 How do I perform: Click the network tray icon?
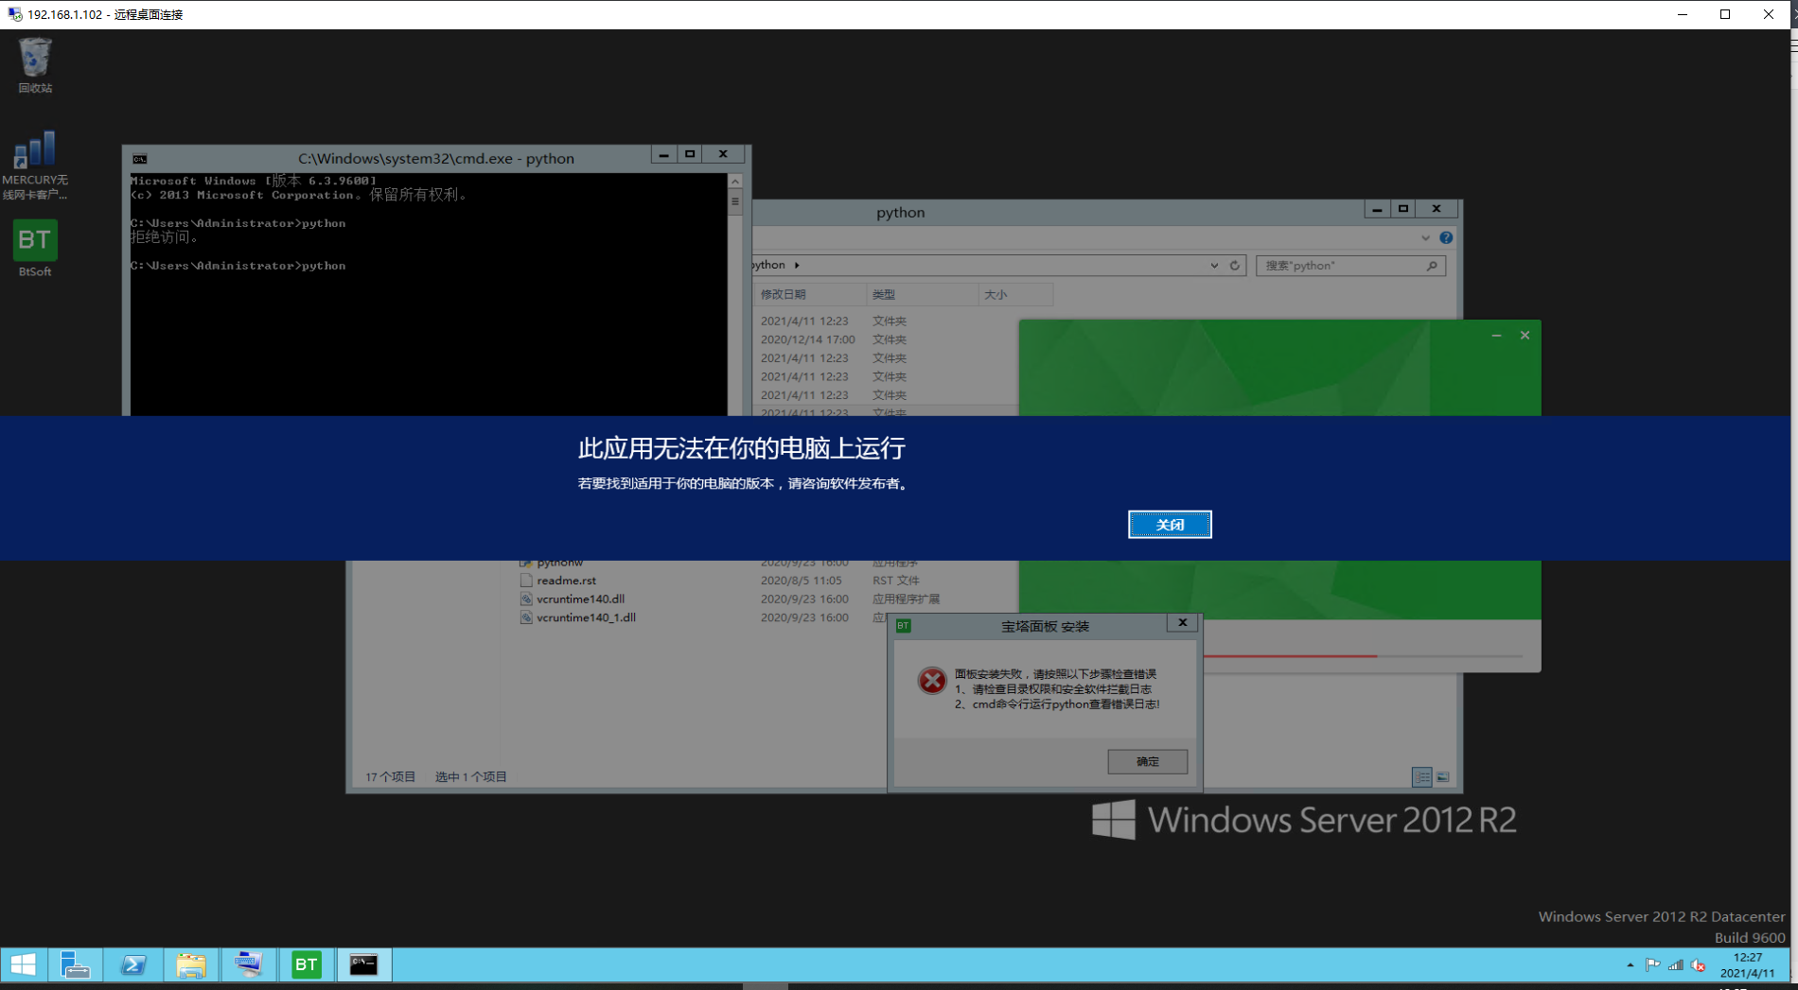point(1676,965)
